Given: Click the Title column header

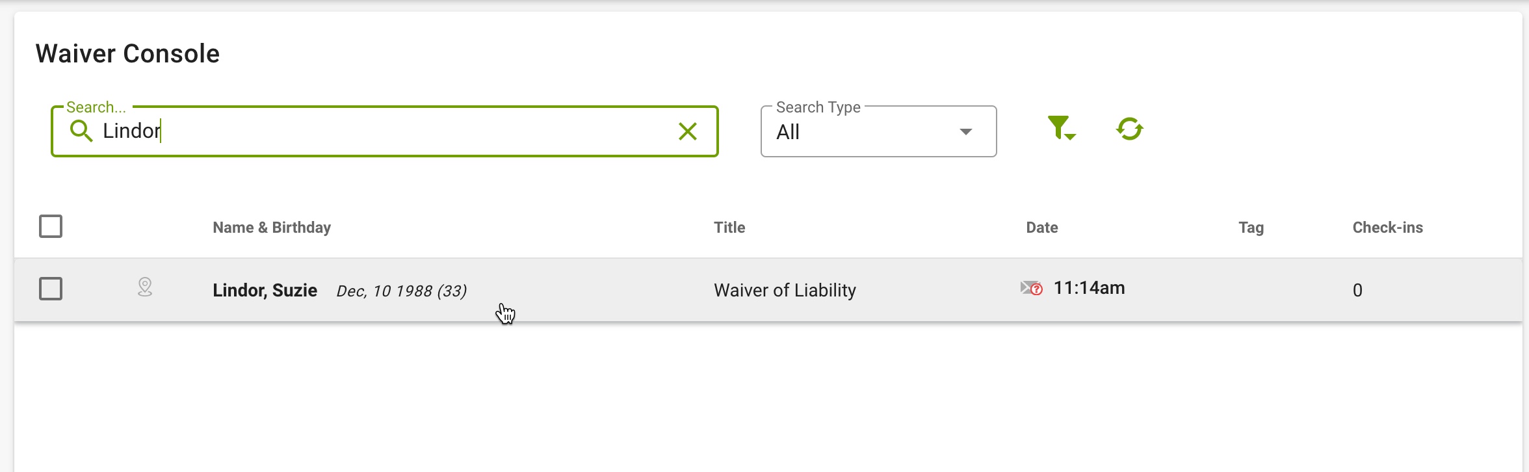Looking at the screenshot, I should click(x=729, y=228).
